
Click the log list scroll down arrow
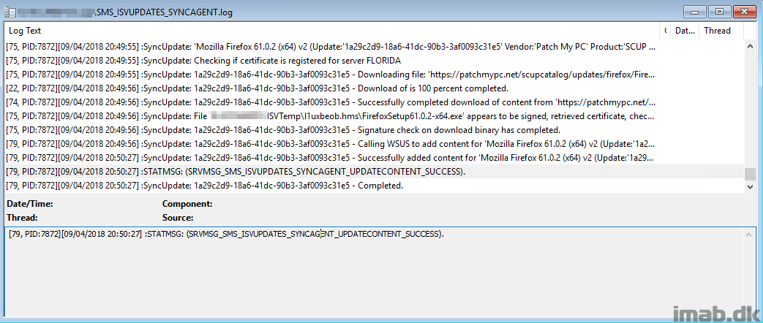(752, 187)
